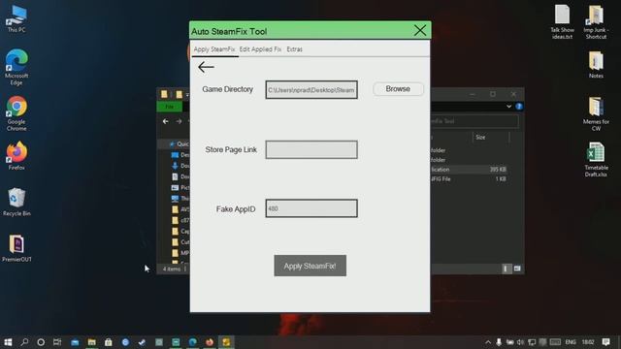Click the ENG language indicator
Screen dimensions: 621x349
[x=571, y=342]
